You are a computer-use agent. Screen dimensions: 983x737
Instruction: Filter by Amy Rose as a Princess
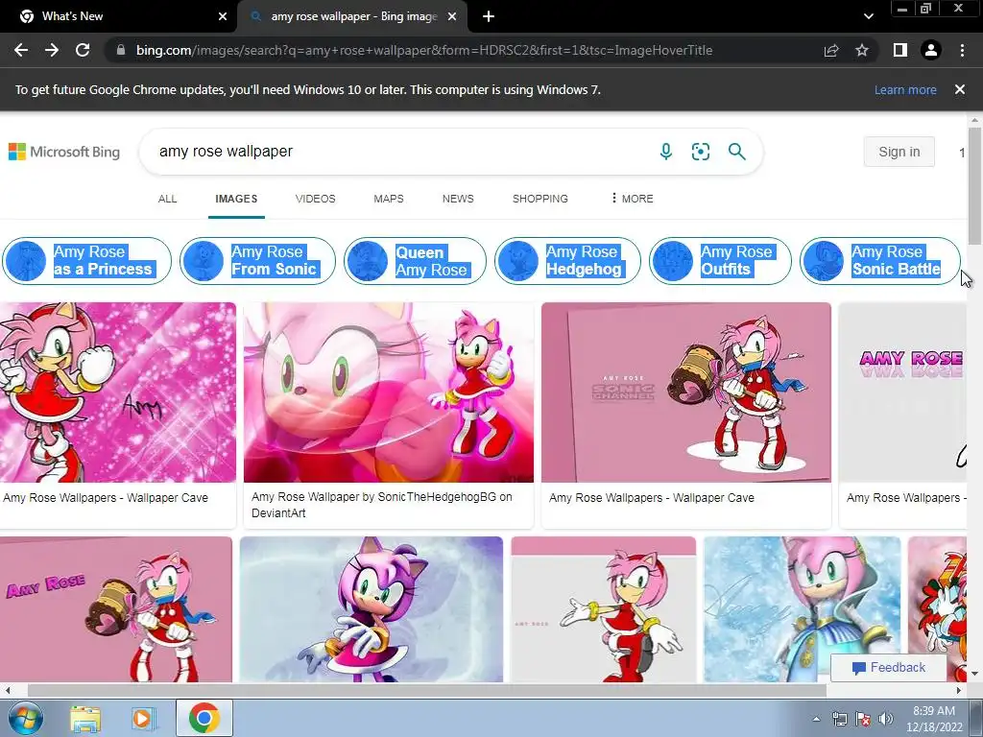(x=86, y=261)
